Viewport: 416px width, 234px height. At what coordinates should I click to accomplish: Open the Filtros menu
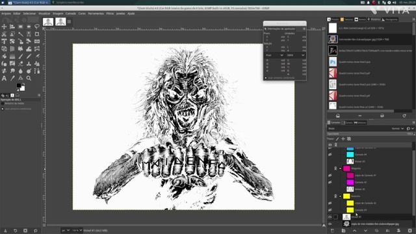pos(110,14)
